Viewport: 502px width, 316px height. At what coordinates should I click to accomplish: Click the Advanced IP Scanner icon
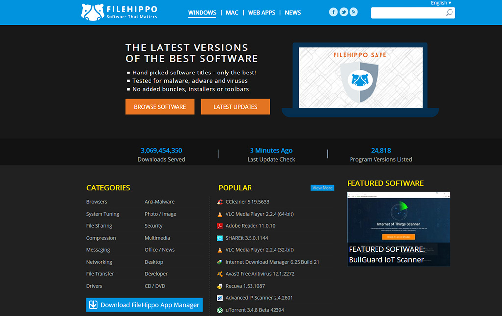click(x=219, y=297)
